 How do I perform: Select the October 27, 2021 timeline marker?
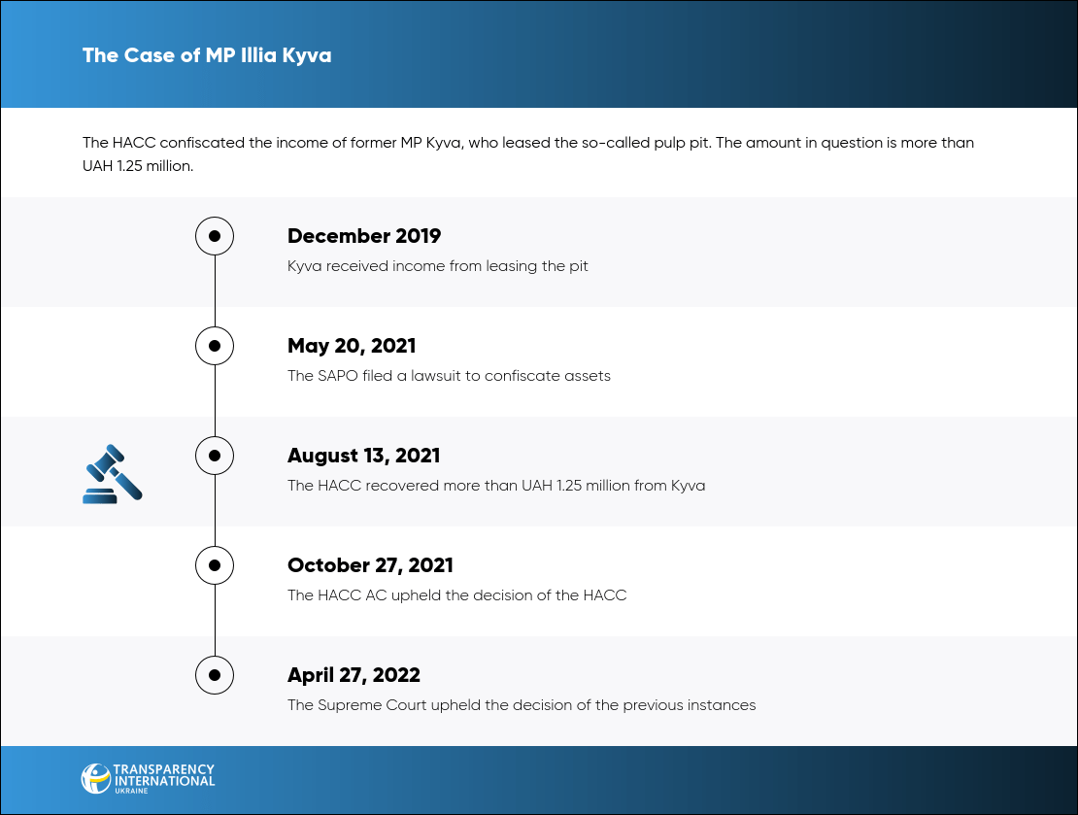tap(215, 564)
